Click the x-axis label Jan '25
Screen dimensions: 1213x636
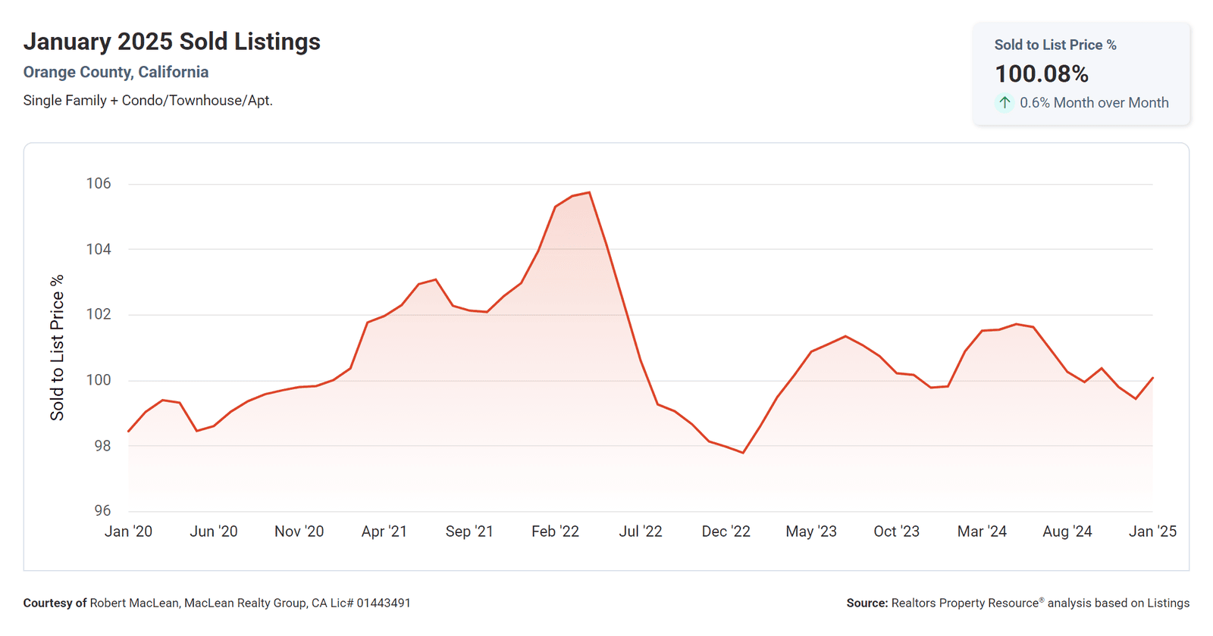point(1152,532)
